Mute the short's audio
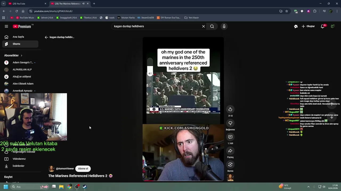The height and width of the screenshot is (191, 341). (x=150, y=73)
